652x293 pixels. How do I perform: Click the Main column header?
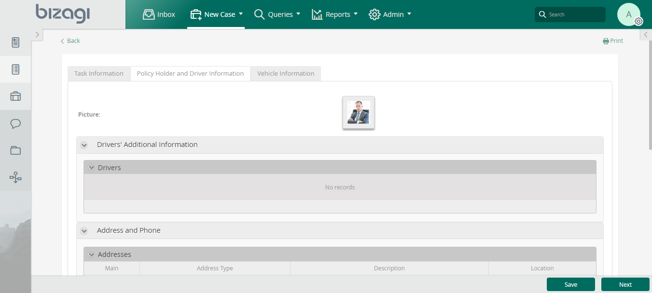(111, 268)
